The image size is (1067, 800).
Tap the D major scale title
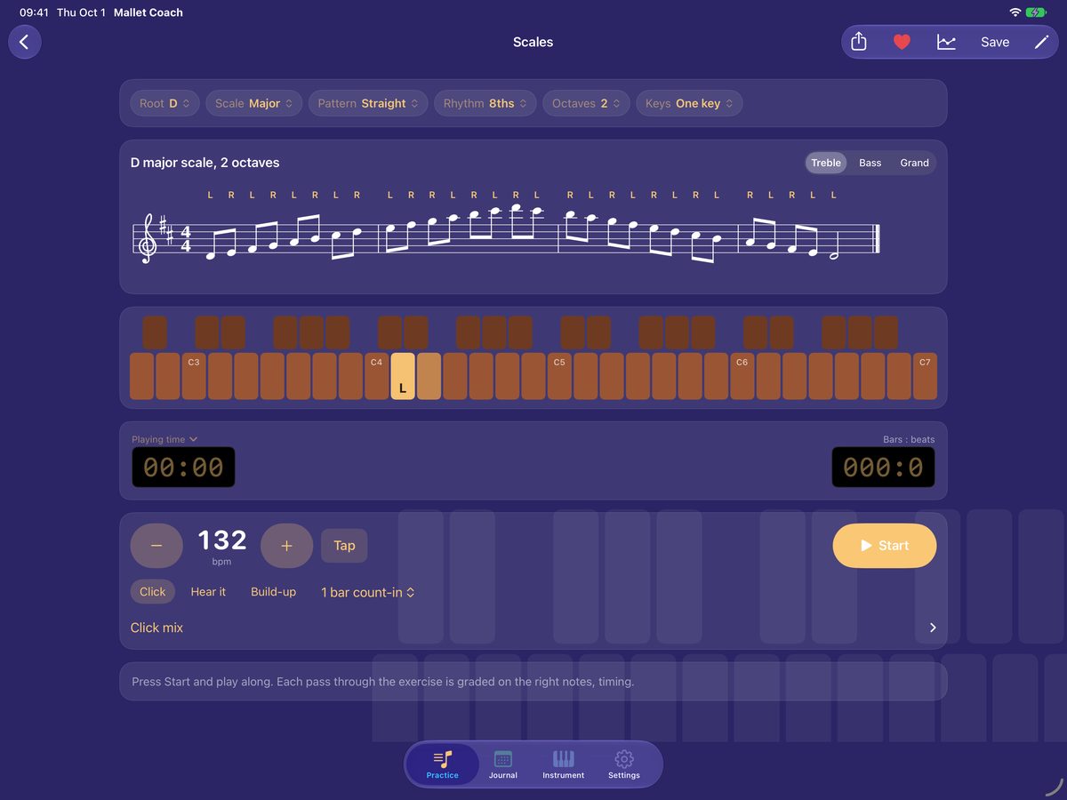(205, 163)
